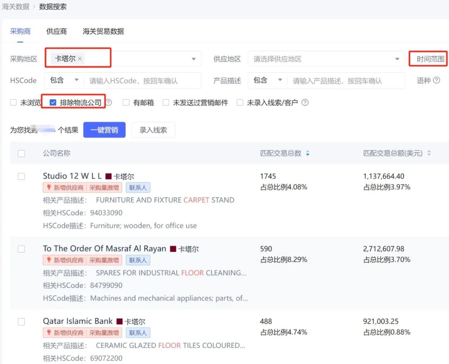Click the 一键营销 button

(104, 130)
